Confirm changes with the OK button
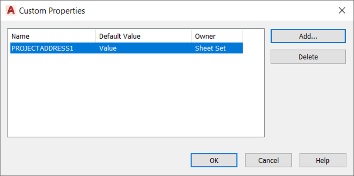The height and width of the screenshot is (176, 354). [214, 160]
